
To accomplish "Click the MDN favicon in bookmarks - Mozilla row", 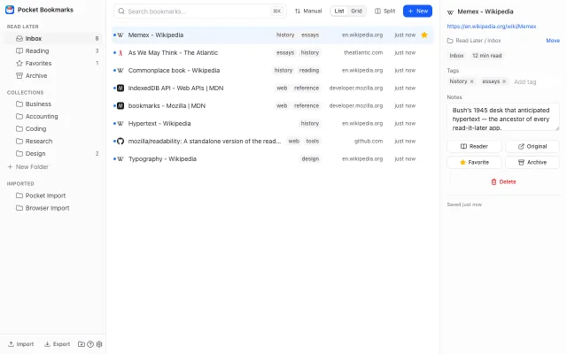I will coord(120,106).
